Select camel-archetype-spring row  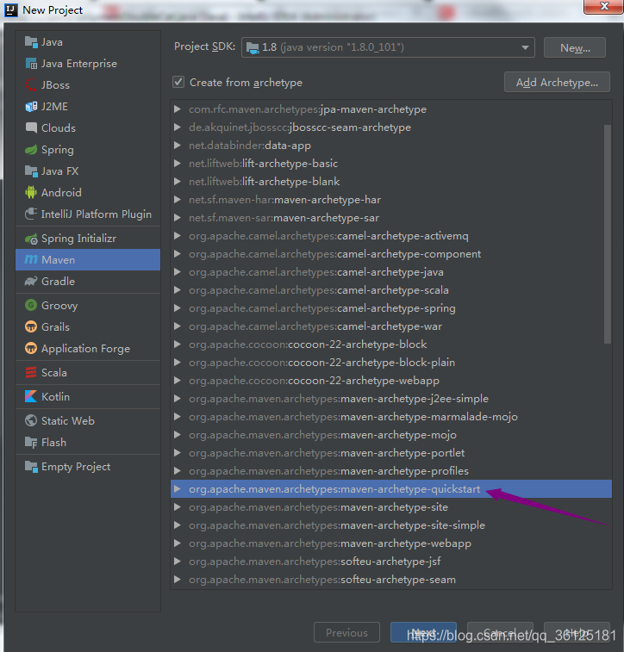point(391,308)
